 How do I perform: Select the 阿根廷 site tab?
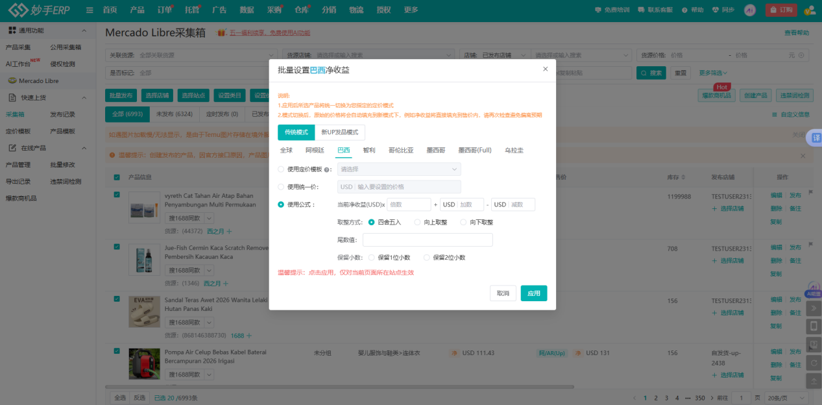[x=315, y=150]
